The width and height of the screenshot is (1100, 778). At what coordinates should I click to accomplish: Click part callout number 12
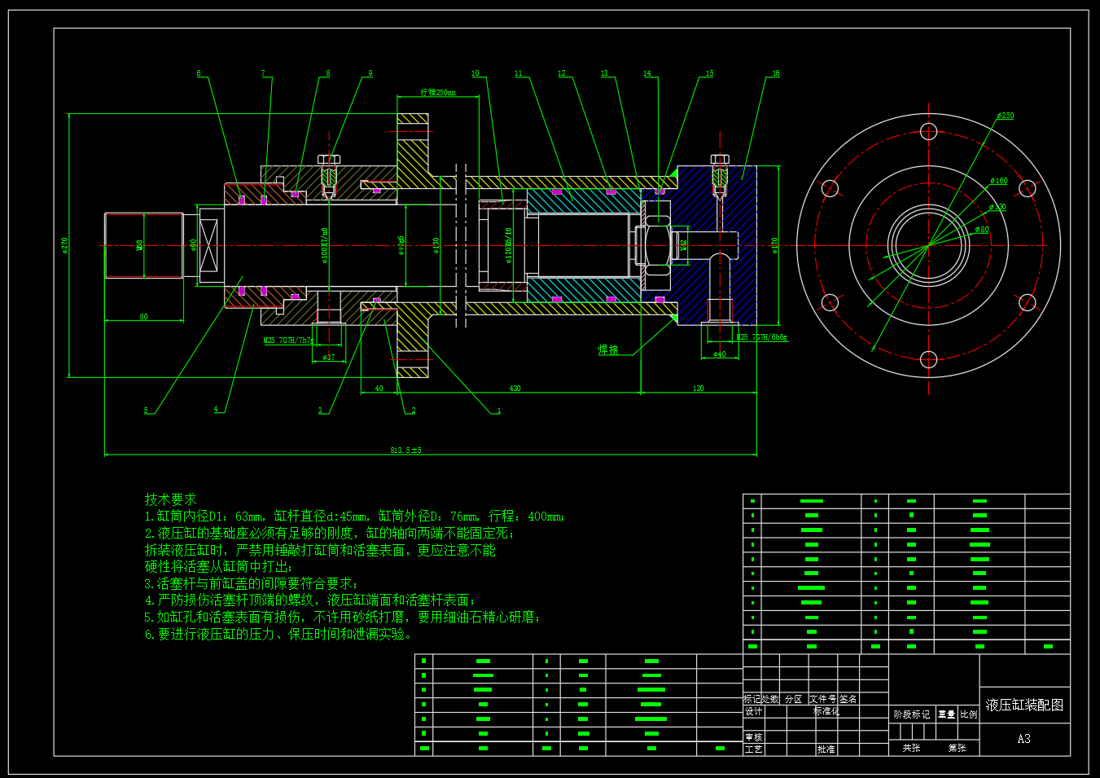click(x=562, y=73)
